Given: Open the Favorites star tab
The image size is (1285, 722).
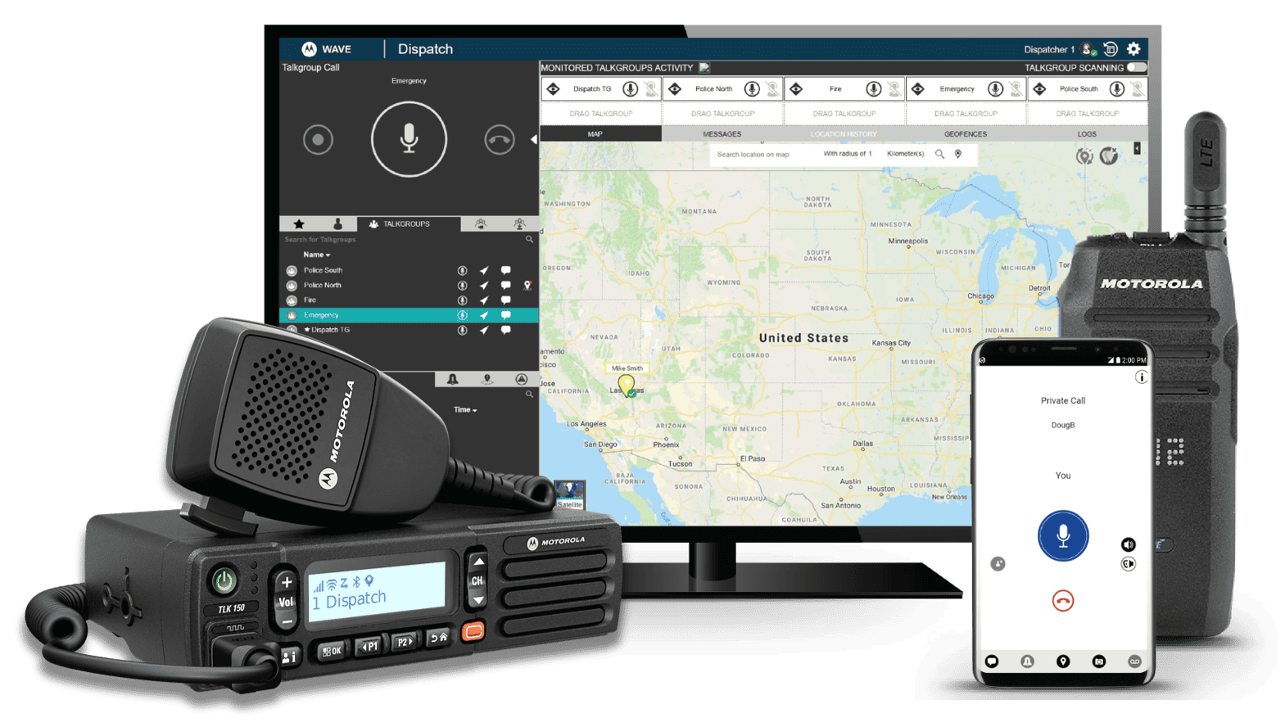Looking at the screenshot, I should pyautogui.click(x=299, y=223).
